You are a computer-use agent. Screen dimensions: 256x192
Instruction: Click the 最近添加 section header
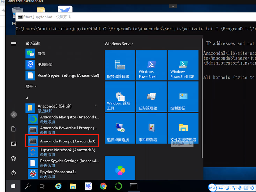point(33,43)
